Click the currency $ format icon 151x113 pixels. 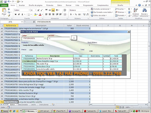[71, 14]
